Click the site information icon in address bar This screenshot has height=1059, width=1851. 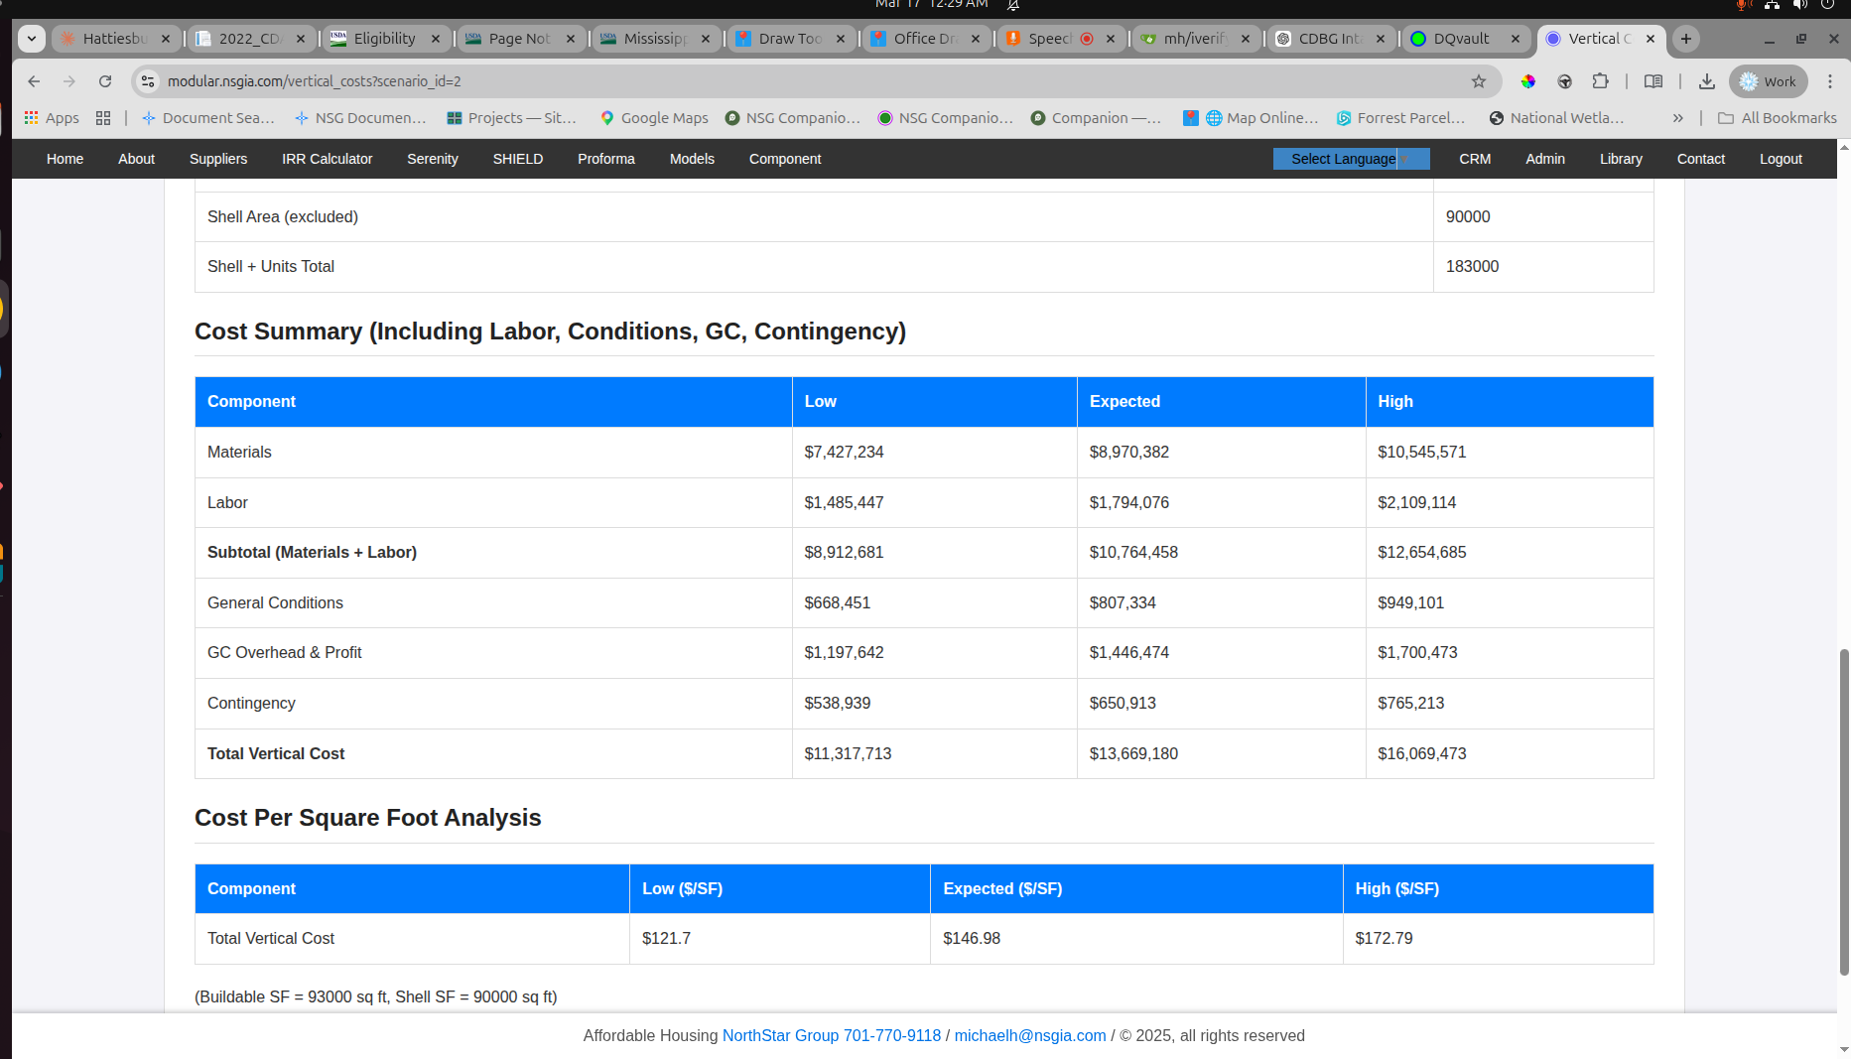[x=147, y=81]
